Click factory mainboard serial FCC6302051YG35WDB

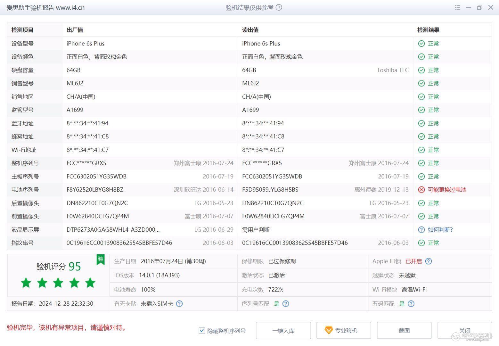[96, 177]
